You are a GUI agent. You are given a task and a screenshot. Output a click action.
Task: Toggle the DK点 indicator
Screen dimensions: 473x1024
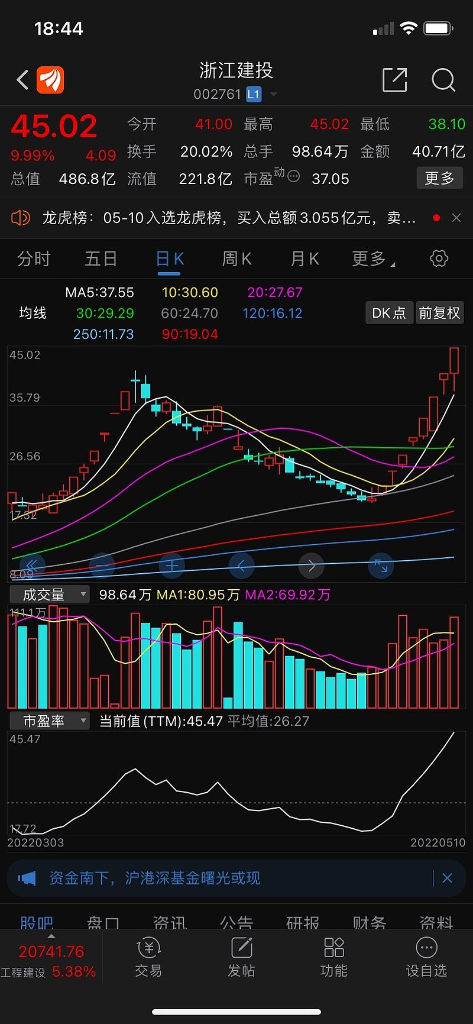click(388, 313)
